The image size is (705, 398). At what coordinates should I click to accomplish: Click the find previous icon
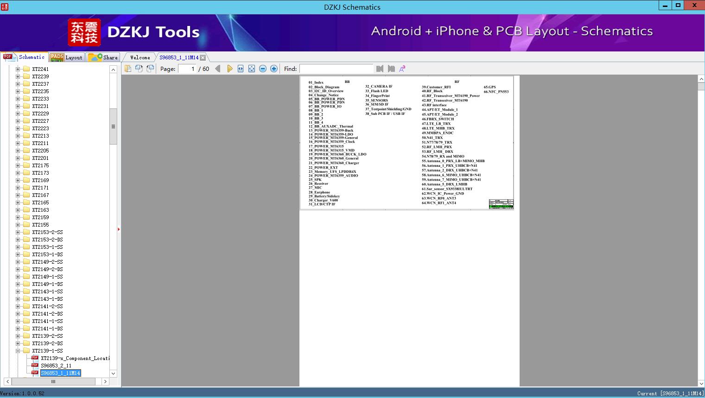(380, 69)
